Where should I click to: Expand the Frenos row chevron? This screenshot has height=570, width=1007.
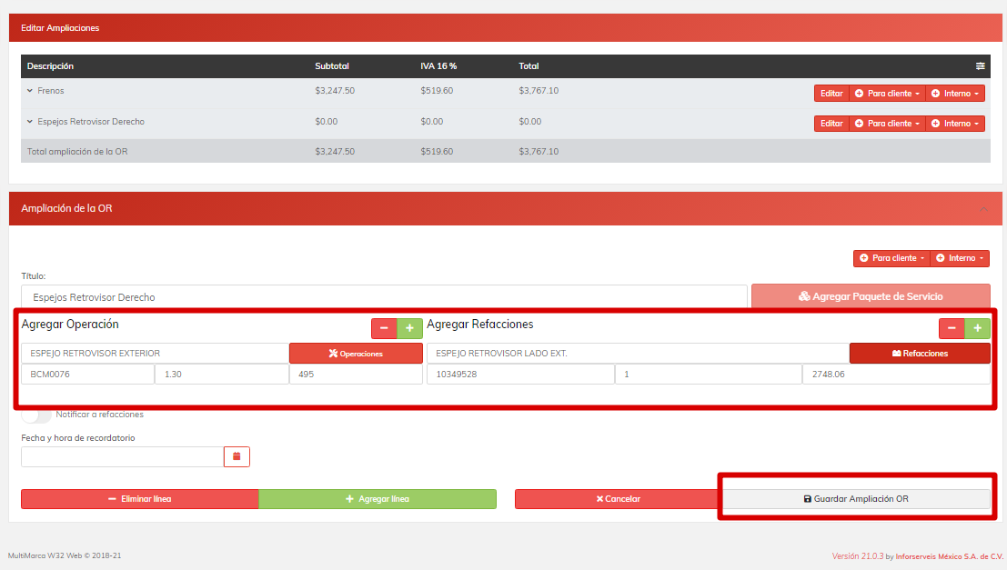30,91
